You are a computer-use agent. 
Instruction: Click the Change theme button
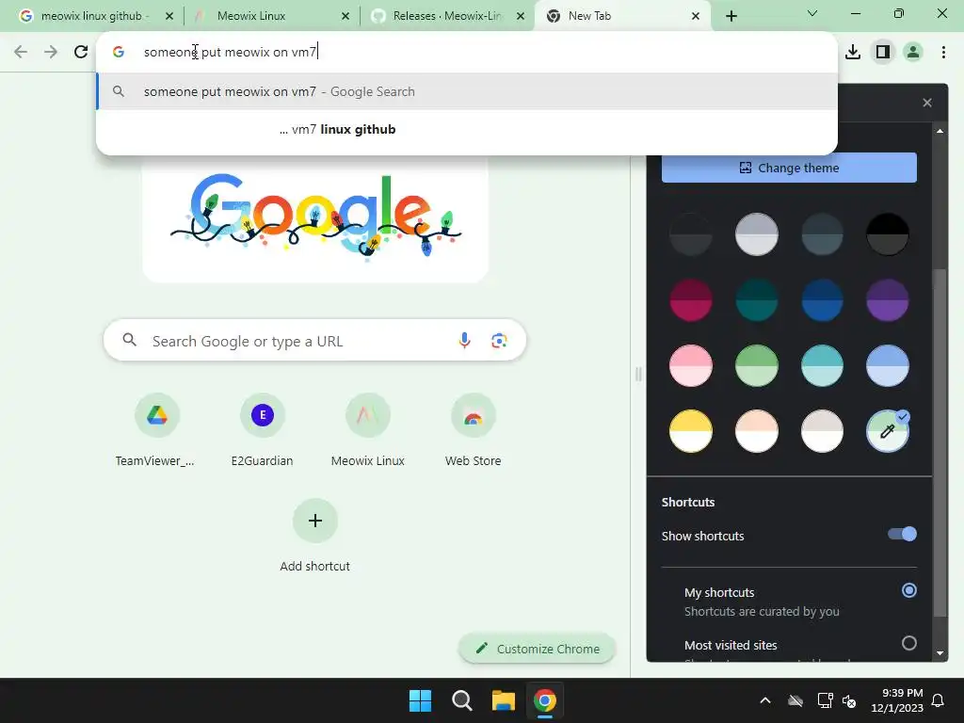789,168
